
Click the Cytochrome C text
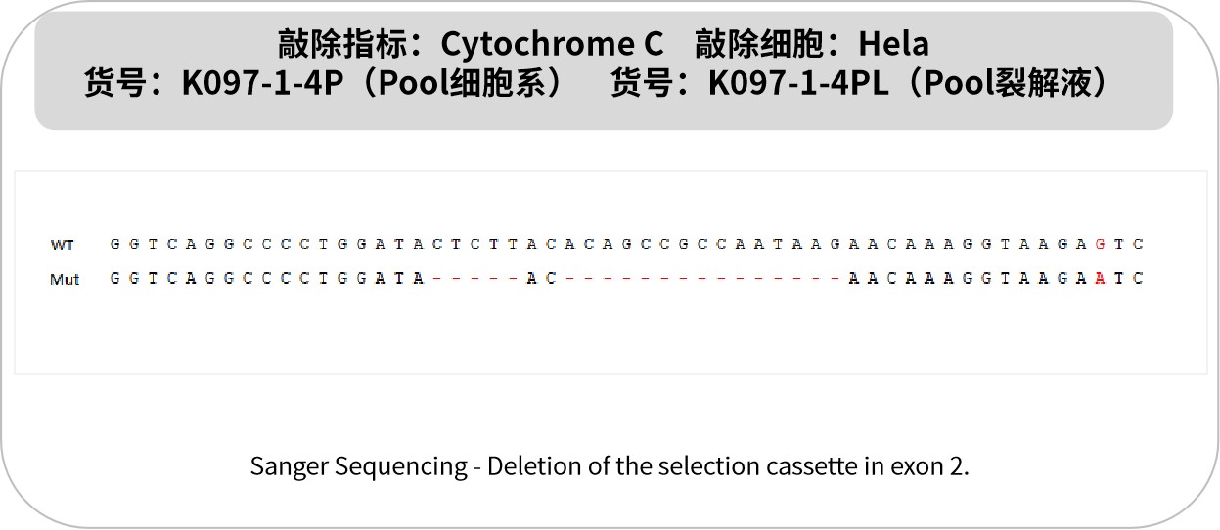click(552, 44)
